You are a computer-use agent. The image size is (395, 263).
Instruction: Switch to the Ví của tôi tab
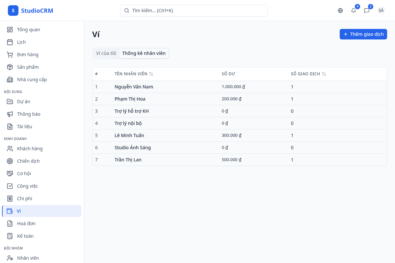coord(106,53)
